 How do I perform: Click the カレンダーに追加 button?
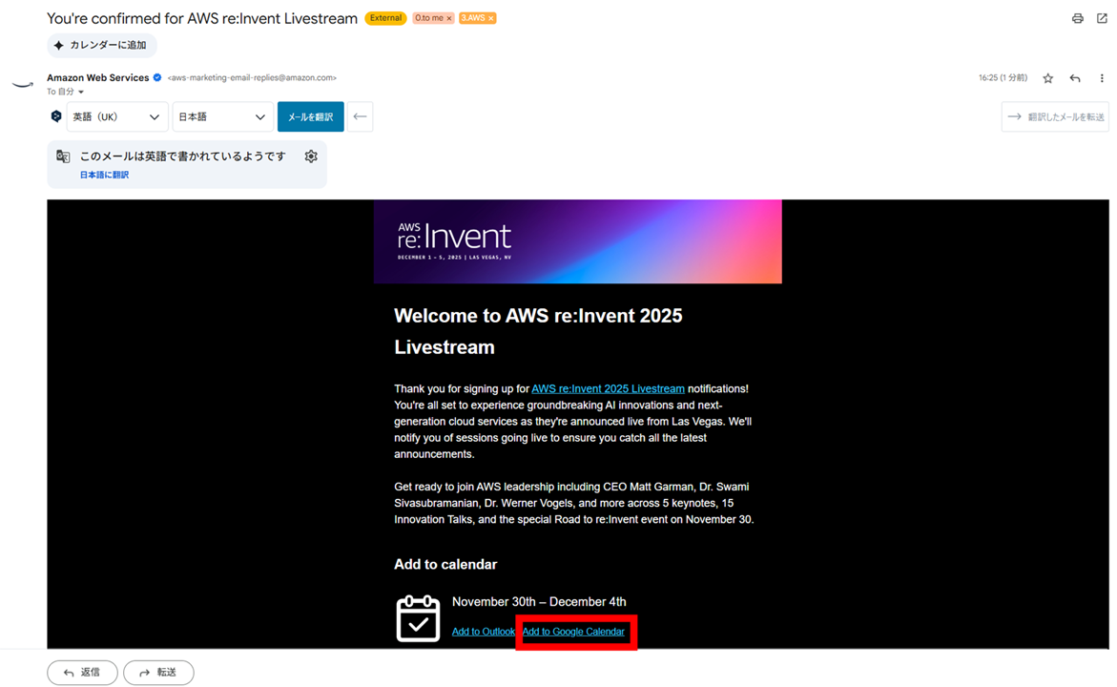click(101, 45)
